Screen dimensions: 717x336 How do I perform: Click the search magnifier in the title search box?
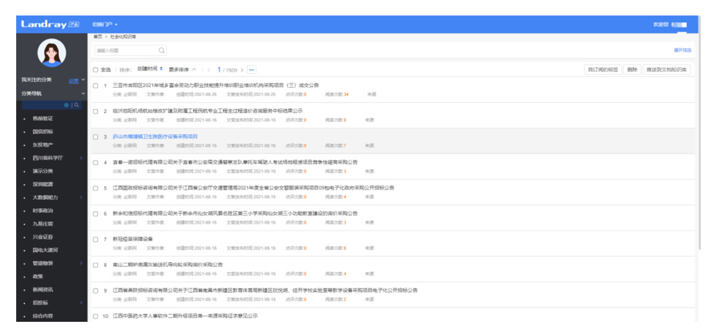pyautogui.click(x=161, y=50)
